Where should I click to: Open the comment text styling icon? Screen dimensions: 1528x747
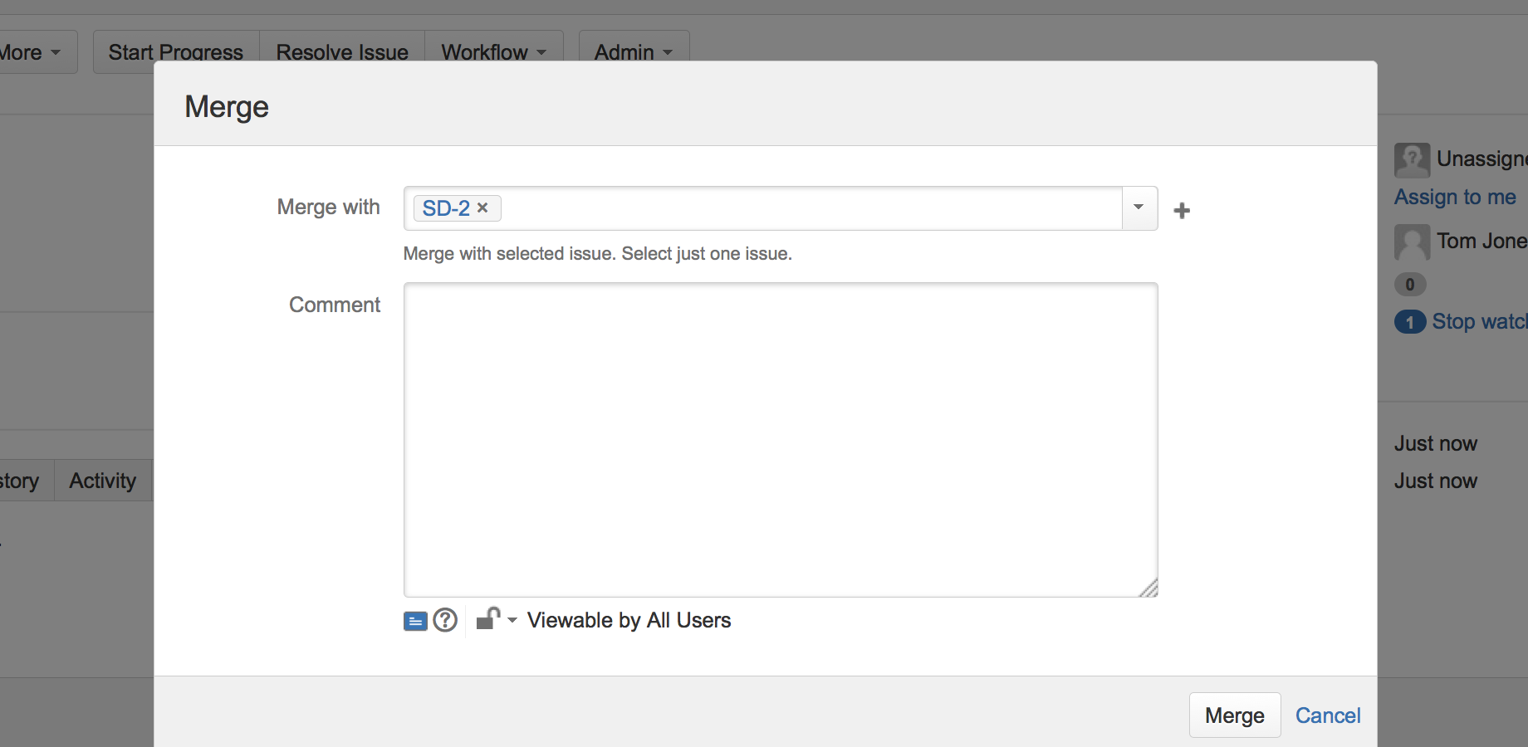point(415,620)
